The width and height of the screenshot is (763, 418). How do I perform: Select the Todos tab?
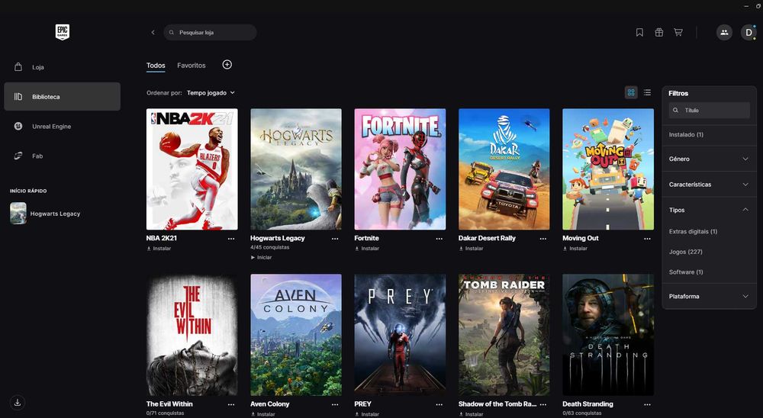(x=156, y=65)
